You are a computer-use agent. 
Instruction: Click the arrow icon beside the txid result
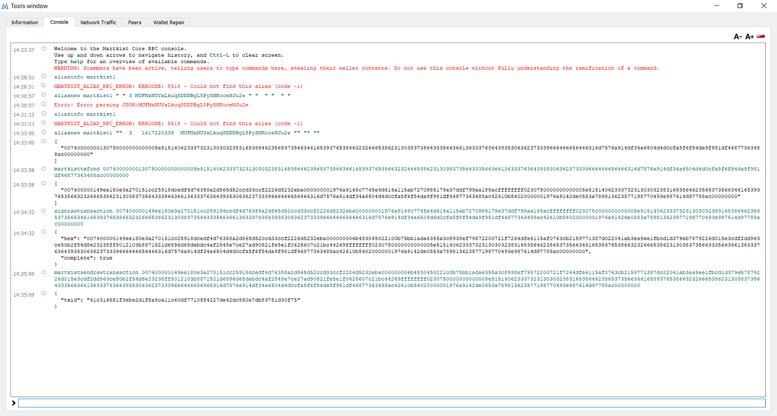[44, 294]
